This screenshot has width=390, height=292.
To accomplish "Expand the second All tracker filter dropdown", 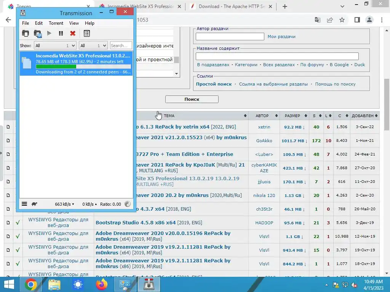I will 93,46.
